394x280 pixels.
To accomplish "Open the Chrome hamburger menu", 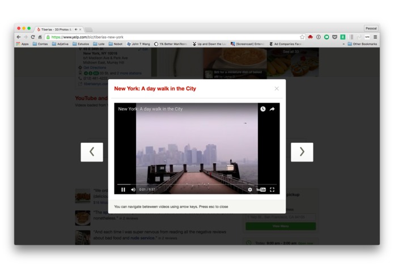I will click(375, 37).
